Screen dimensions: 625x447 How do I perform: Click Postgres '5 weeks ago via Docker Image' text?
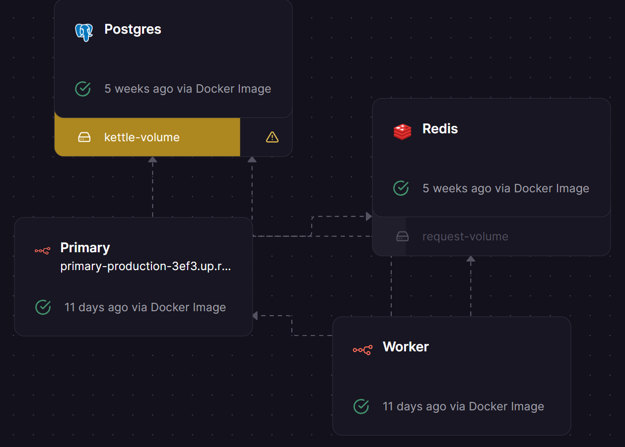pyautogui.click(x=188, y=89)
